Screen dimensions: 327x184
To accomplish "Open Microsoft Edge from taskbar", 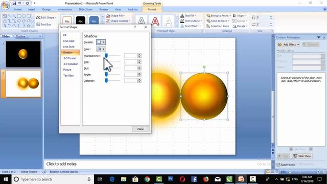I will [112, 179].
